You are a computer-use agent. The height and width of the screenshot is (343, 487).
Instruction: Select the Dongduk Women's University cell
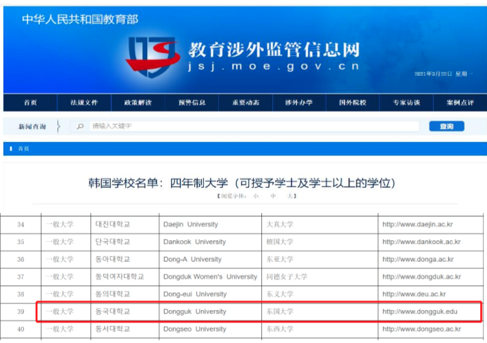(210, 276)
